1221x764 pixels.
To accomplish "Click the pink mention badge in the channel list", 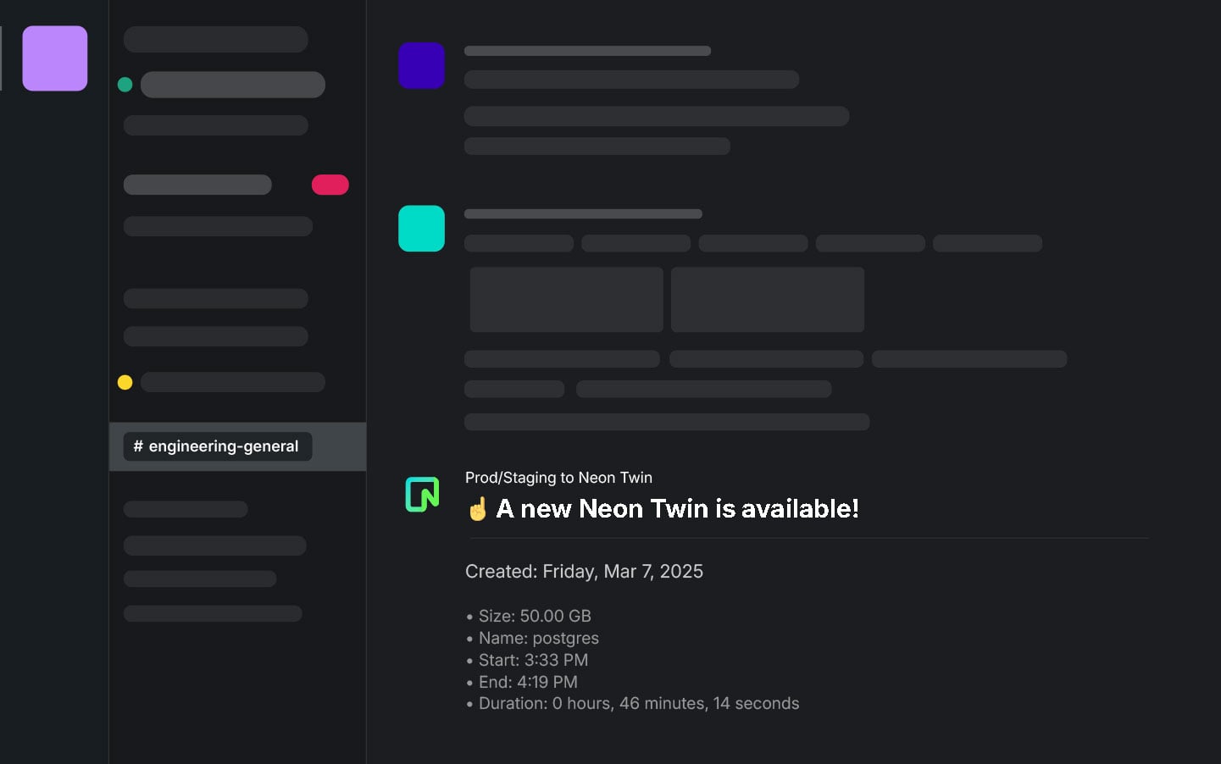I will point(330,184).
